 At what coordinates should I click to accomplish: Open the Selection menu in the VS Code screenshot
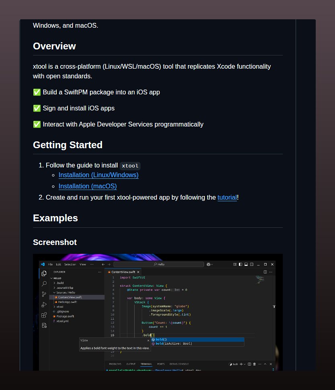[x=70, y=264]
